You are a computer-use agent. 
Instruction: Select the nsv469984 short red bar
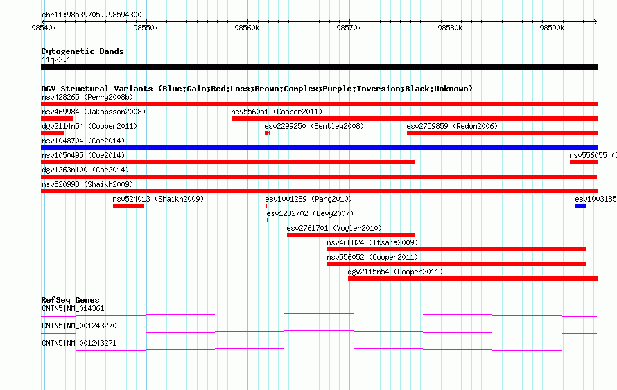tap(57, 118)
